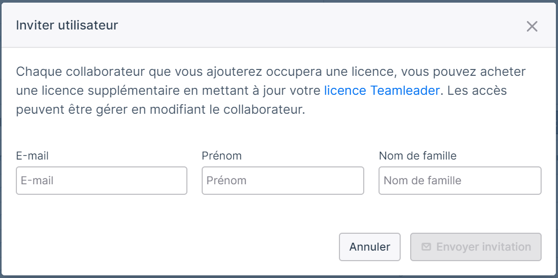Click the E-mail placeholder text inside field
The height and width of the screenshot is (278, 558).
pos(37,181)
